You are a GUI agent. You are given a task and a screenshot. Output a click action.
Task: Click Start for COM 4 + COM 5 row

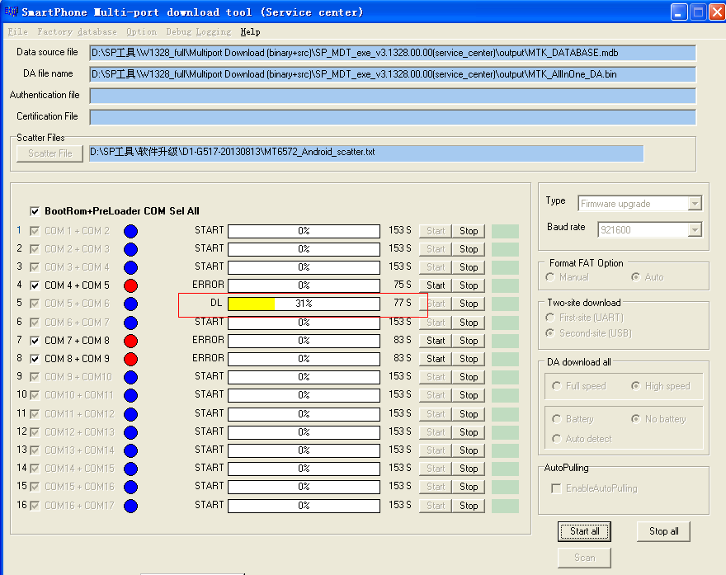pyautogui.click(x=436, y=285)
